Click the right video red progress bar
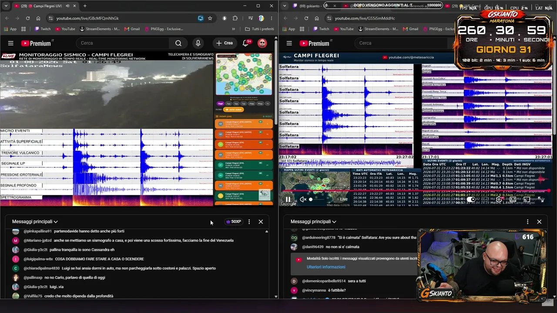This screenshot has width=557, height=313. coord(416,191)
